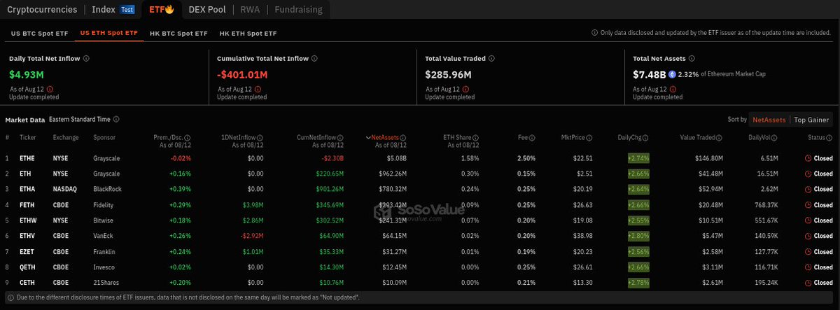The height and width of the screenshot is (310, 840).
Task: Open the RWA tab
Action: point(250,10)
